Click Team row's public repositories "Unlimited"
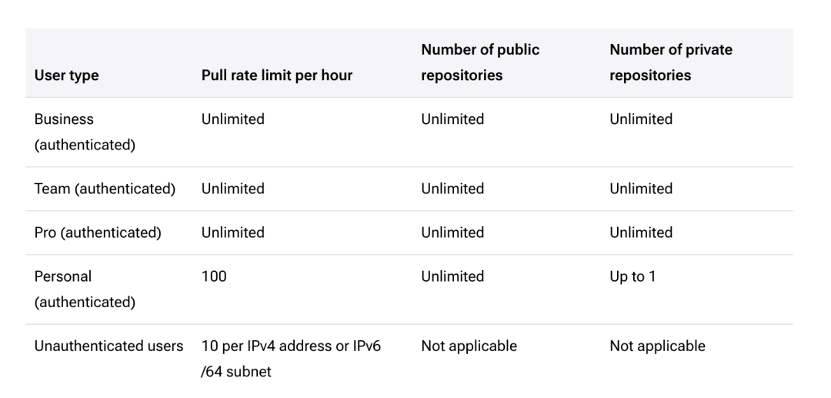Viewport: 831px width, 398px height. click(452, 189)
